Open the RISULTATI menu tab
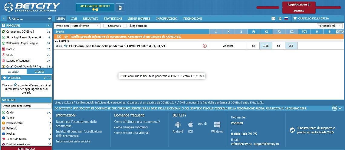This screenshot has width=345, height=150. pos(90,19)
